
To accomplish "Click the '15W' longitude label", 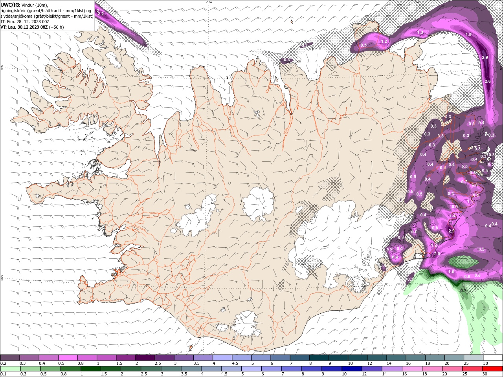I will pos(416,2).
